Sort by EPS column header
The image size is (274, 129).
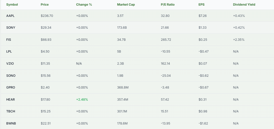(201, 4)
